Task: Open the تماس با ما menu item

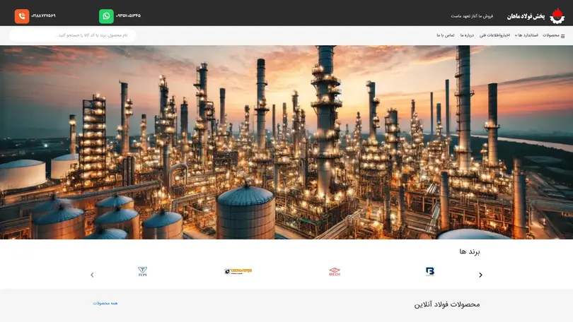Action: [446, 35]
